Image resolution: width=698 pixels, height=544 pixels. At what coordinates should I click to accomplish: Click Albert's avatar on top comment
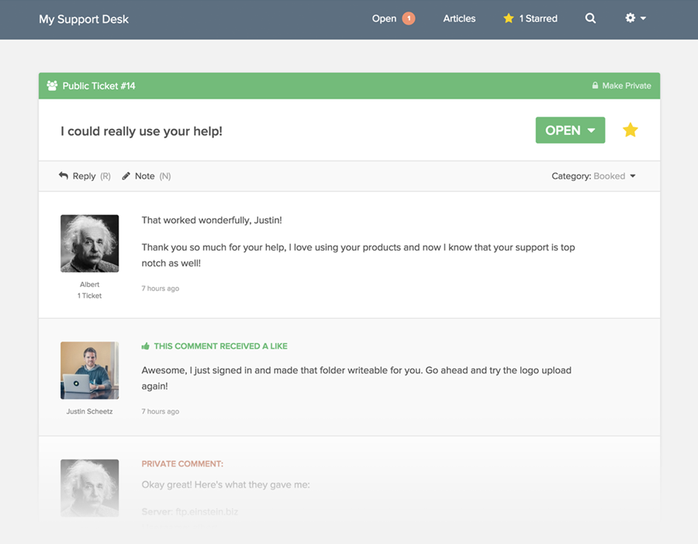coord(90,244)
